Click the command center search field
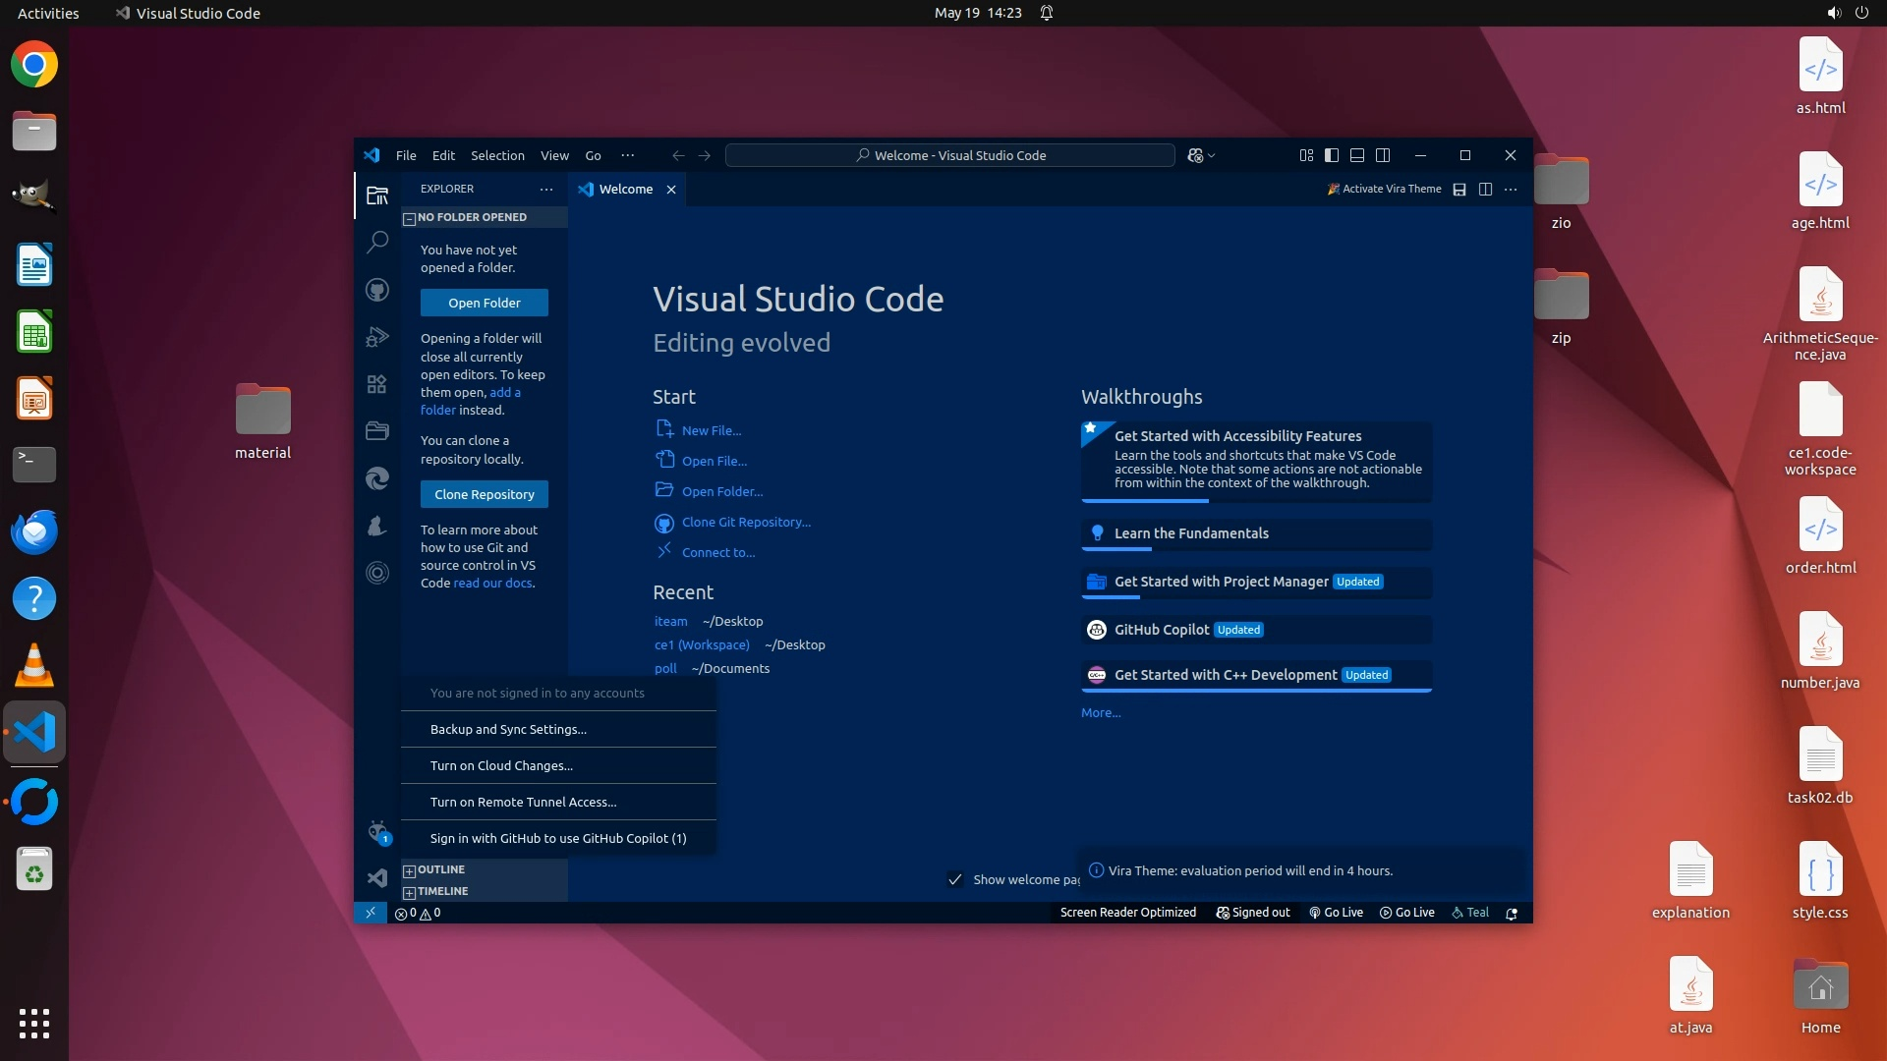Viewport: 1887px width, 1061px height. point(949,155)
